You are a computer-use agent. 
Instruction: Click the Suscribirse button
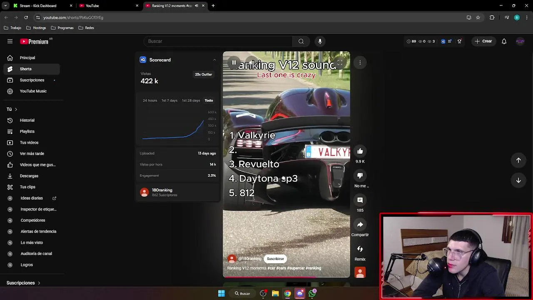(x=275, y=259)
